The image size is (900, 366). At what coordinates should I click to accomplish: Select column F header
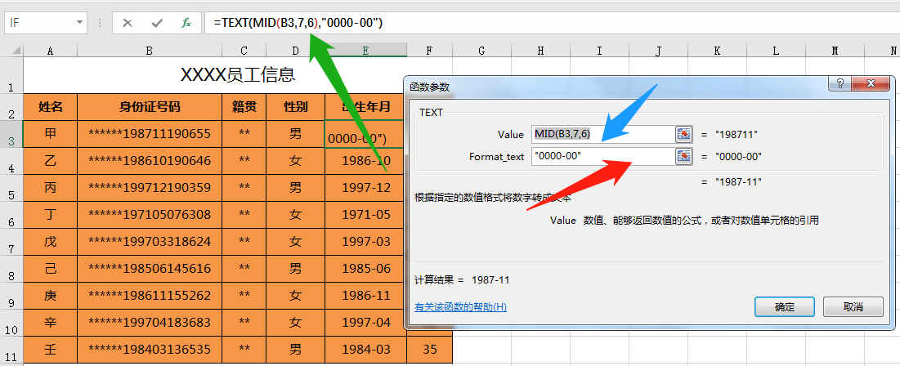click(x=429, y=51)
